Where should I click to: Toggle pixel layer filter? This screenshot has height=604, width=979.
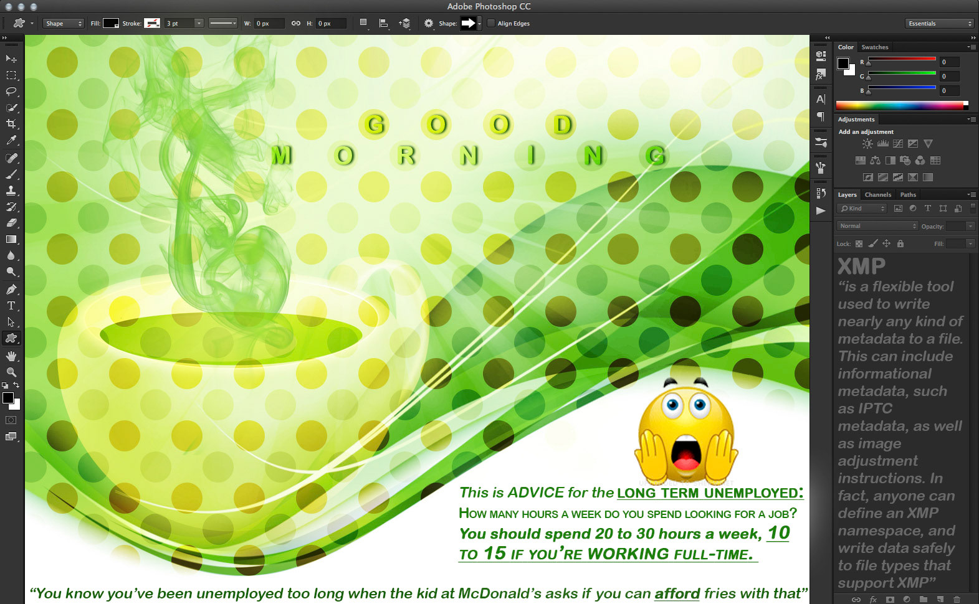click(x=898, y=209)
